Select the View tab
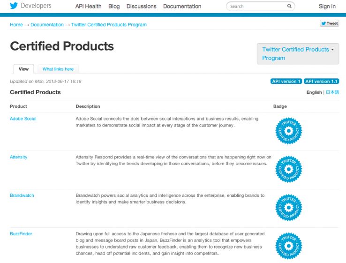The width and height of the screenshot is (346, 263). (23, 69)
